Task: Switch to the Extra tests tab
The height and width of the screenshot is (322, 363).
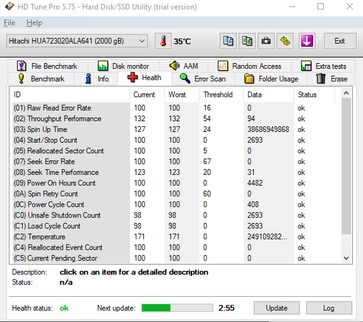Action: 323,66
